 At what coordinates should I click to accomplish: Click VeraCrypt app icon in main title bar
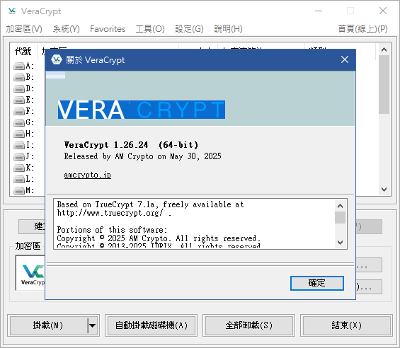(x=12, y=11)
